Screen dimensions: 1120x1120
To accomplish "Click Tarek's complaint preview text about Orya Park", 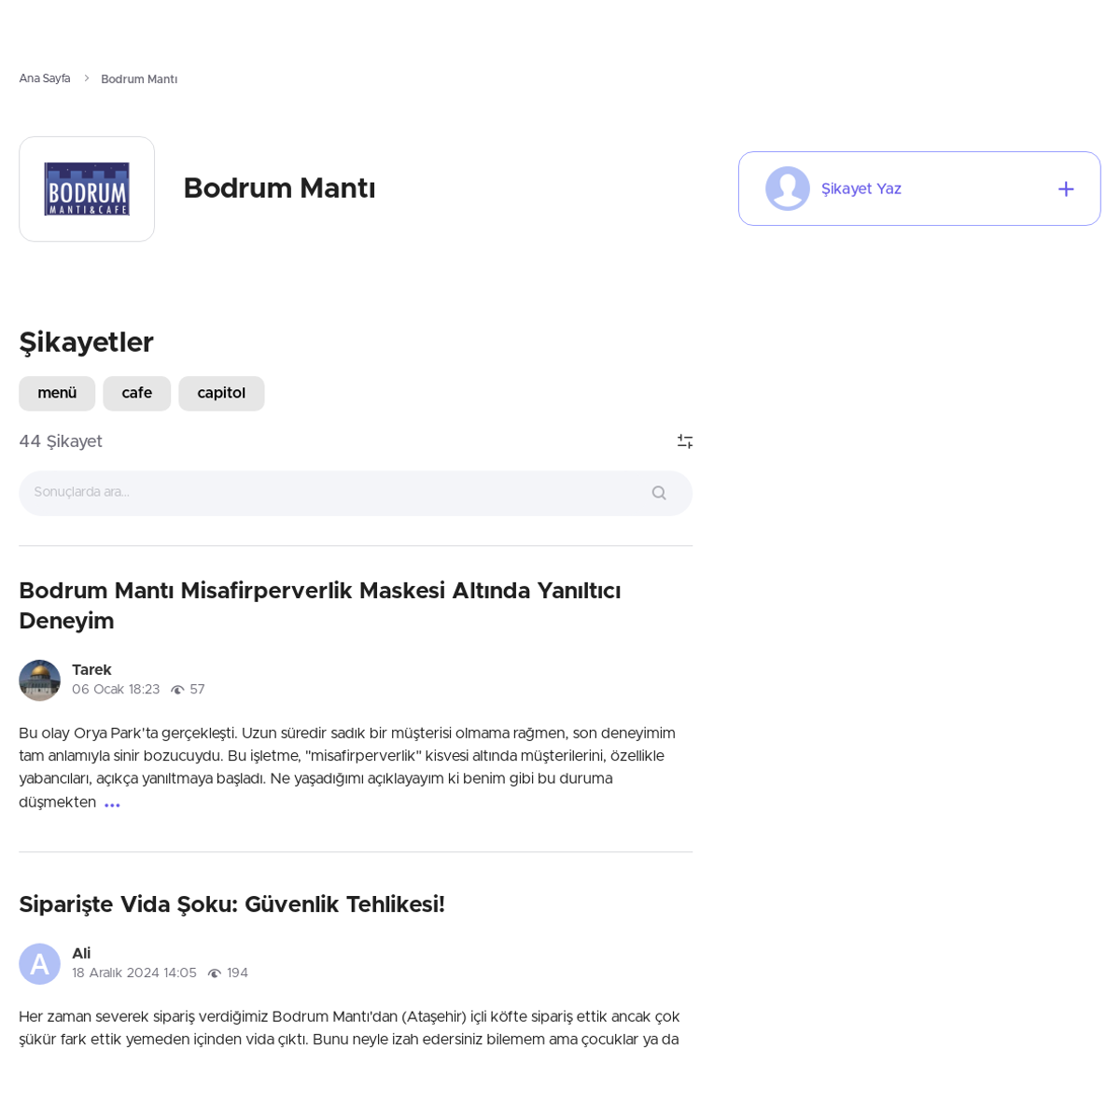I will tap(347, 767).
